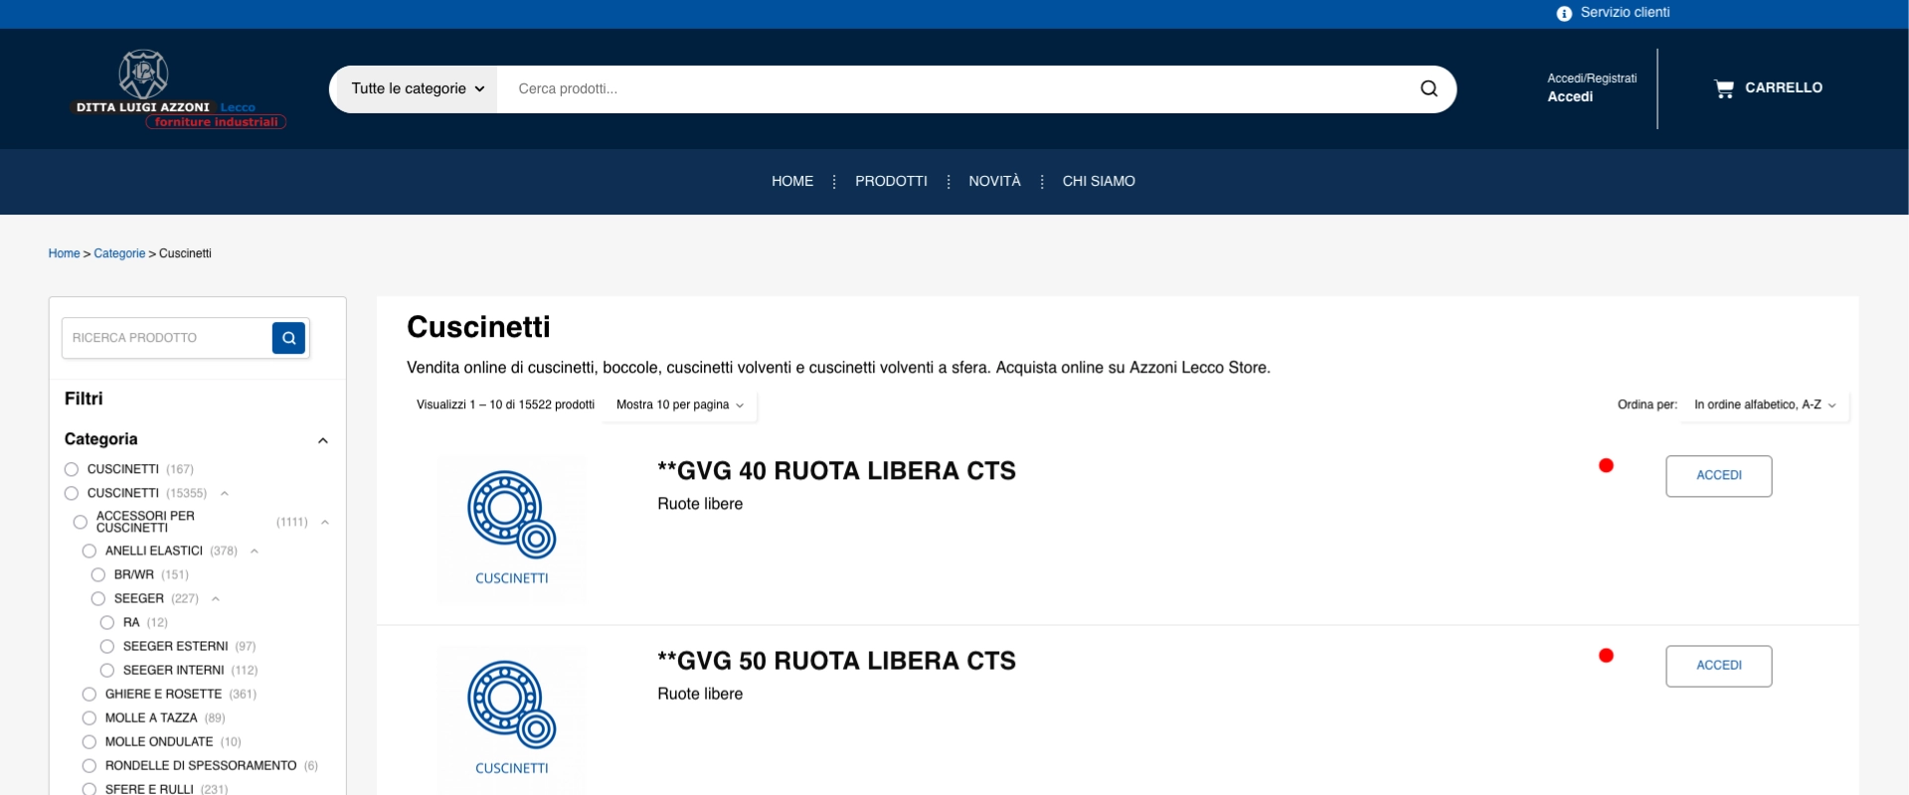Click the Categorie breadcrumb link
Image resolution: width=1909 pixels, height=795 pixels.
click(119, 253)
